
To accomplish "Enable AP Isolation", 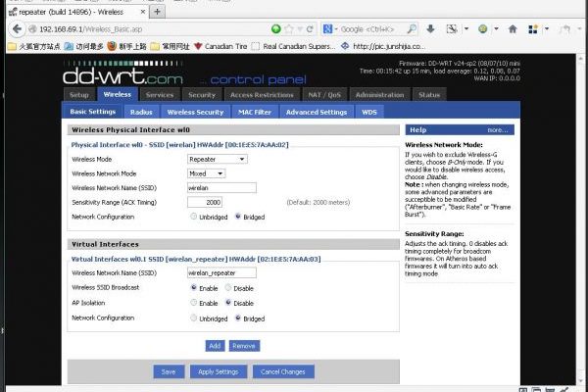I will coord(193,303).
